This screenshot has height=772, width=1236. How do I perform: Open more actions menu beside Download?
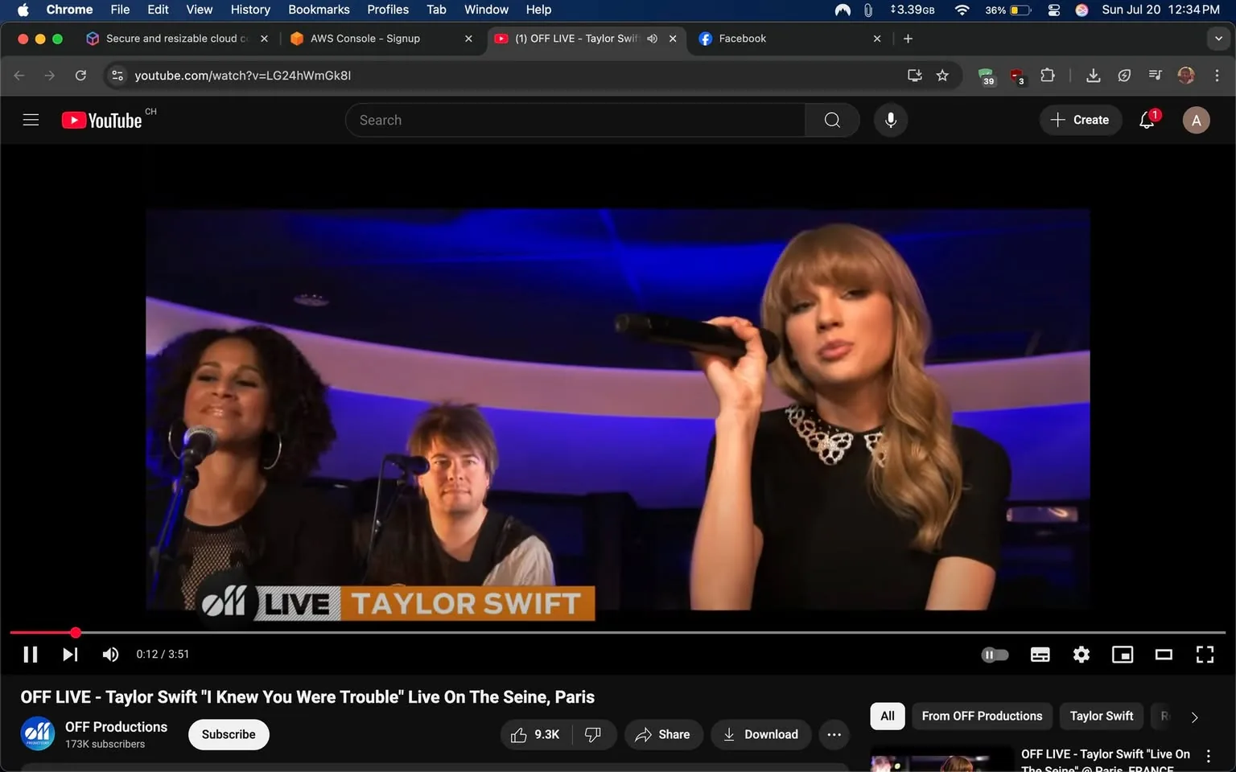point(834,734)
